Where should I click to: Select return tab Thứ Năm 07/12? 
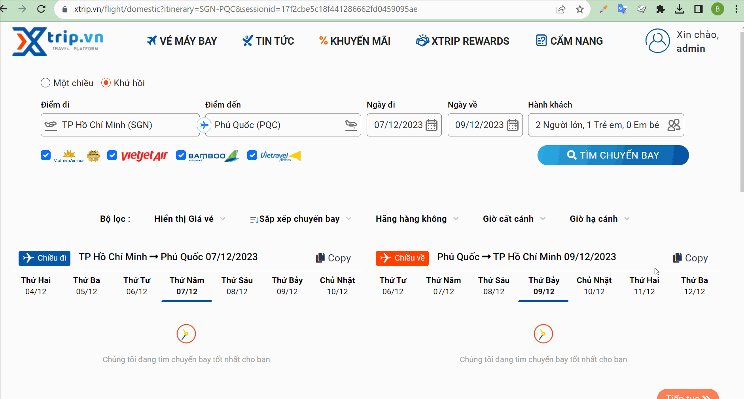(x=443, y=286)
